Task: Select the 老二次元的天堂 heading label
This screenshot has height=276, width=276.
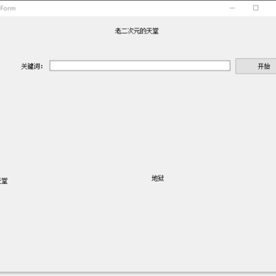Action: click(x=136, y=31)
